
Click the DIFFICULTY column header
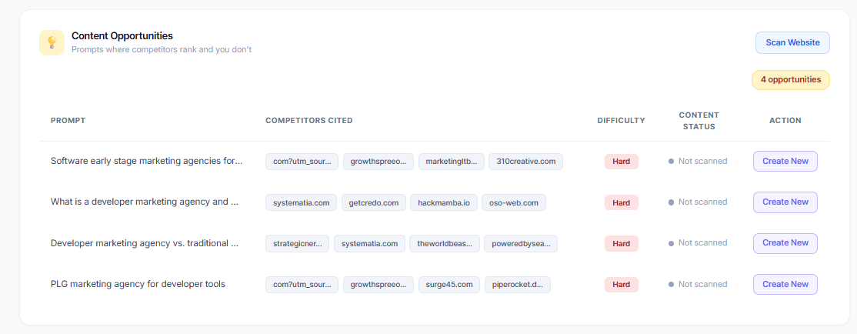tap(621, 121)
